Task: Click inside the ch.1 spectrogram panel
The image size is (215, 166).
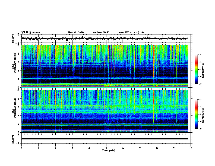Action: click(x=105, y=66)
